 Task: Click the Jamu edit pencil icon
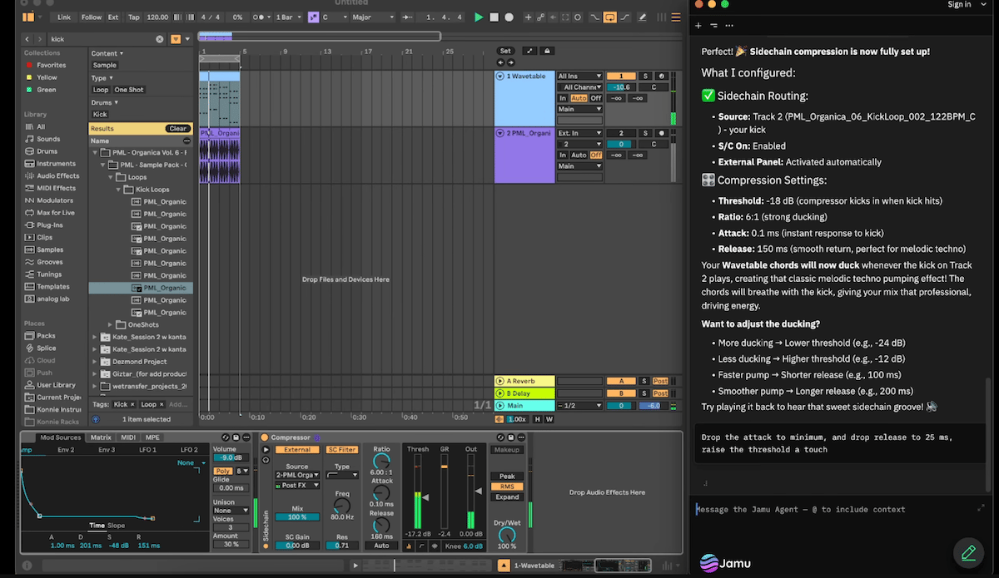(x=968, y=552)
